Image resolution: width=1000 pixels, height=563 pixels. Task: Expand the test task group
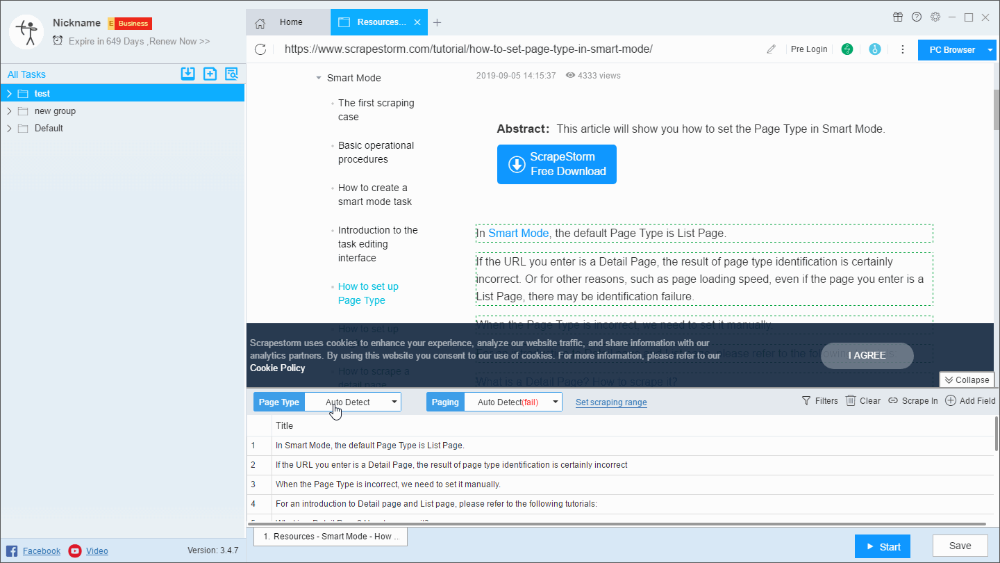click(10, 93)
